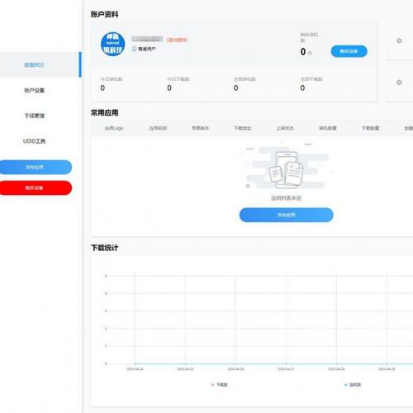Open 账户设置 in the sidebar
Image resolution: width=413 pixels, height=413 pixels.
pos(35,90)
